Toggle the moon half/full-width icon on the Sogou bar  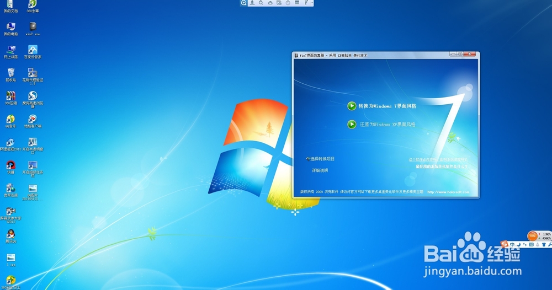(x=519, y=244)
